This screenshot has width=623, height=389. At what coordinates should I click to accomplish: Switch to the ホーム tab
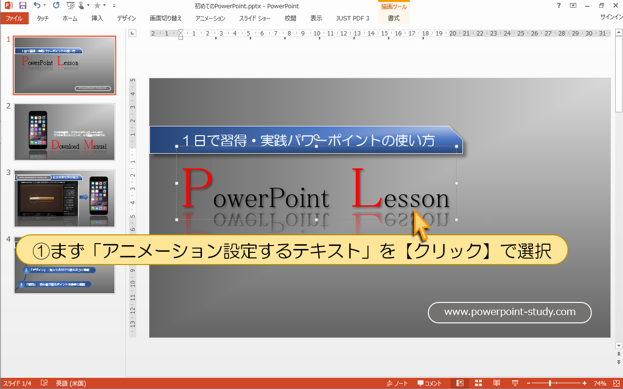point(70,18)
